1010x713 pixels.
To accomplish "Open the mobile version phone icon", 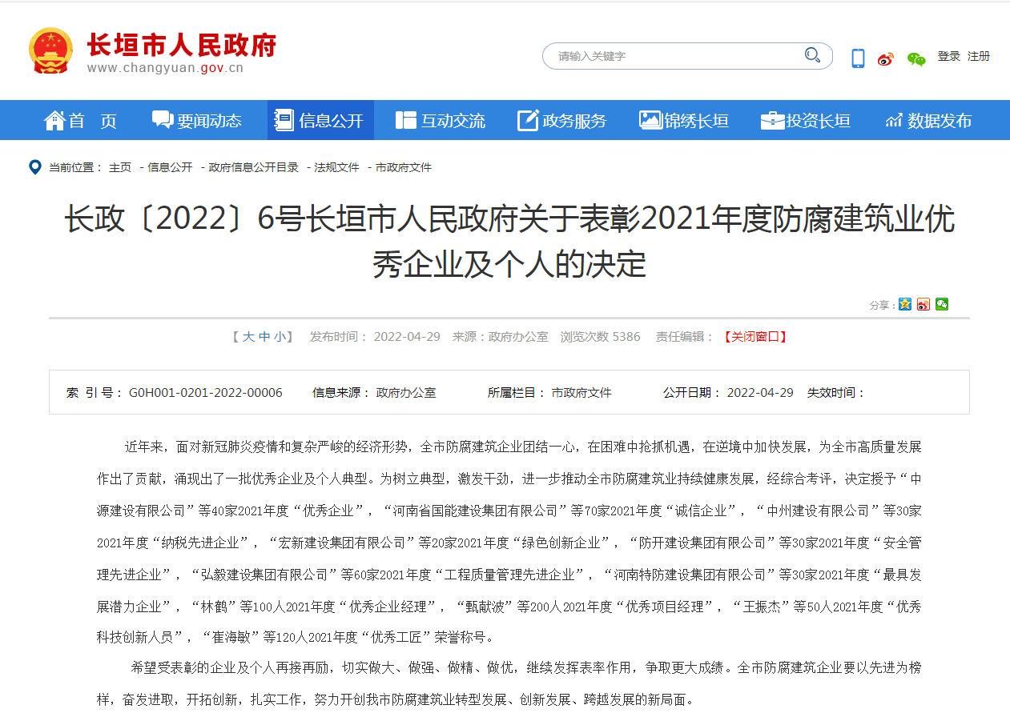I will 858,58.
